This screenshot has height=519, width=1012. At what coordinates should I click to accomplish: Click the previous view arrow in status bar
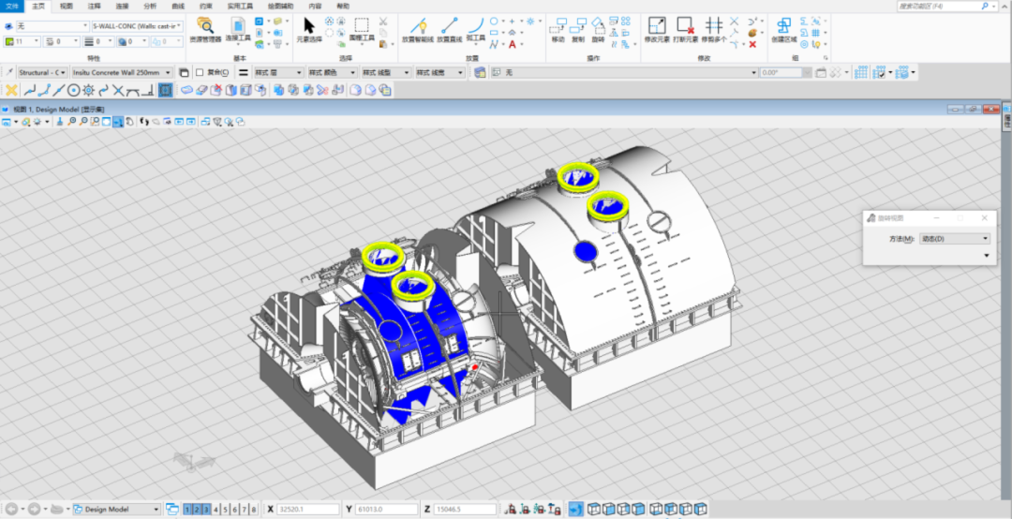coord(11,510)
